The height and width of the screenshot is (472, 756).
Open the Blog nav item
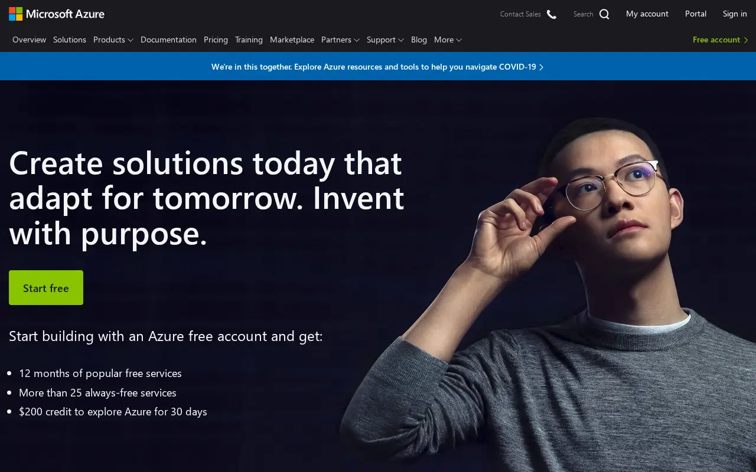point(419,40)
